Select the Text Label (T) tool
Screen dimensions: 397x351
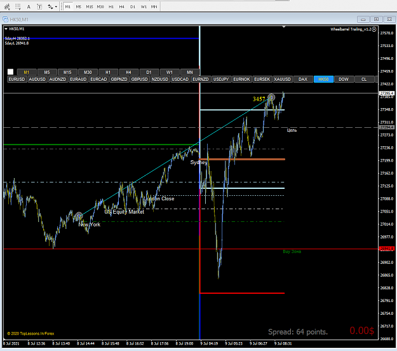(x=39, y=7)
